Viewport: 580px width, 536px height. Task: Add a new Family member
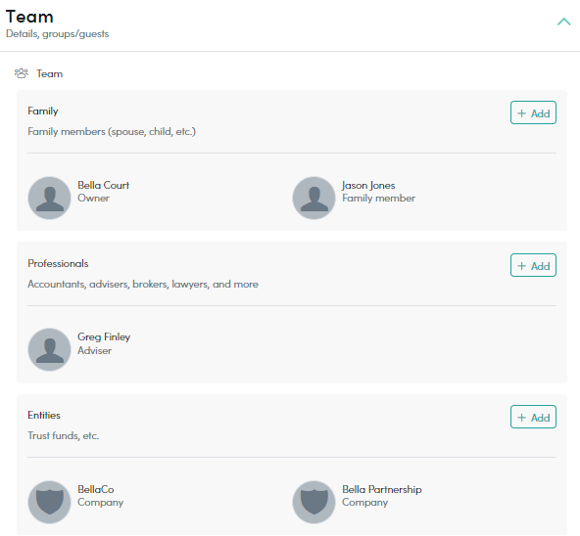[x=533, y=112]
